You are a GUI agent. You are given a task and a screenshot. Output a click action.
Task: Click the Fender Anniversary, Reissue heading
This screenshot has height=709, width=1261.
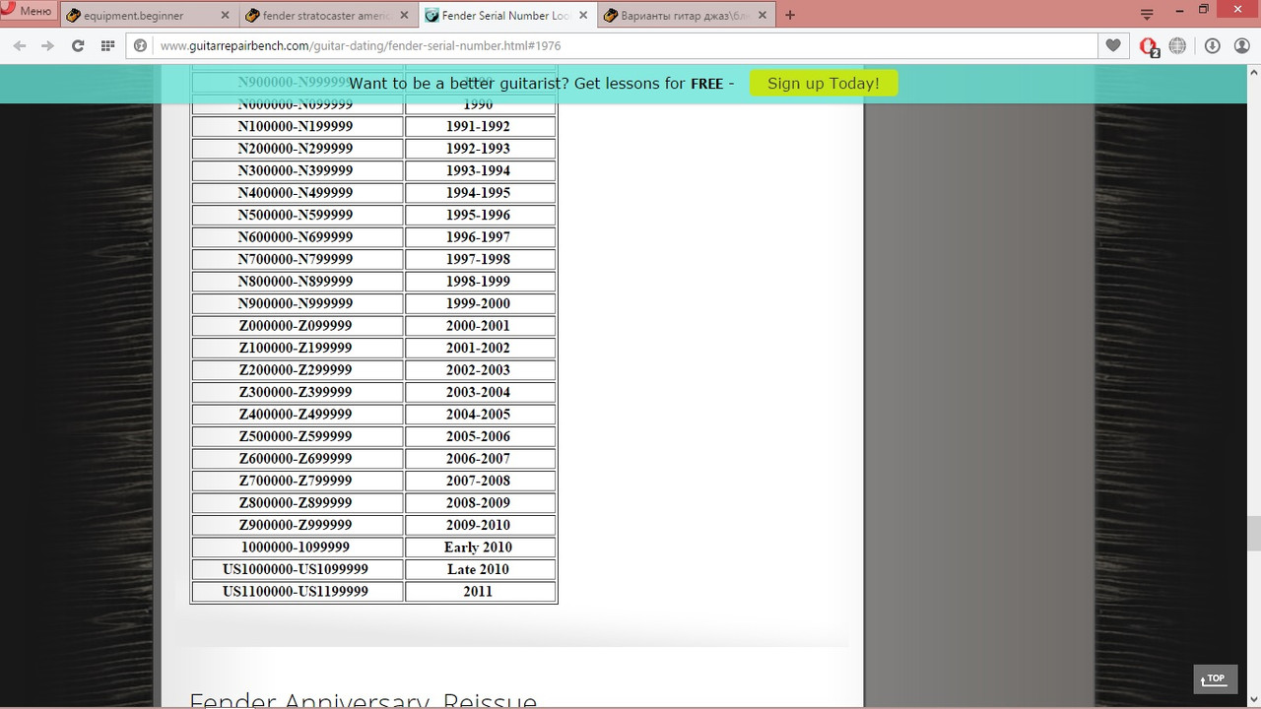(363, 700)
